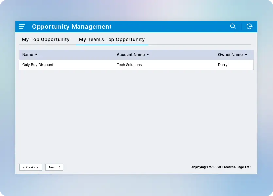Viewport: 273px width, 196px height.
Task: Click the left chevron inside Previous
Action: point(24,167)
